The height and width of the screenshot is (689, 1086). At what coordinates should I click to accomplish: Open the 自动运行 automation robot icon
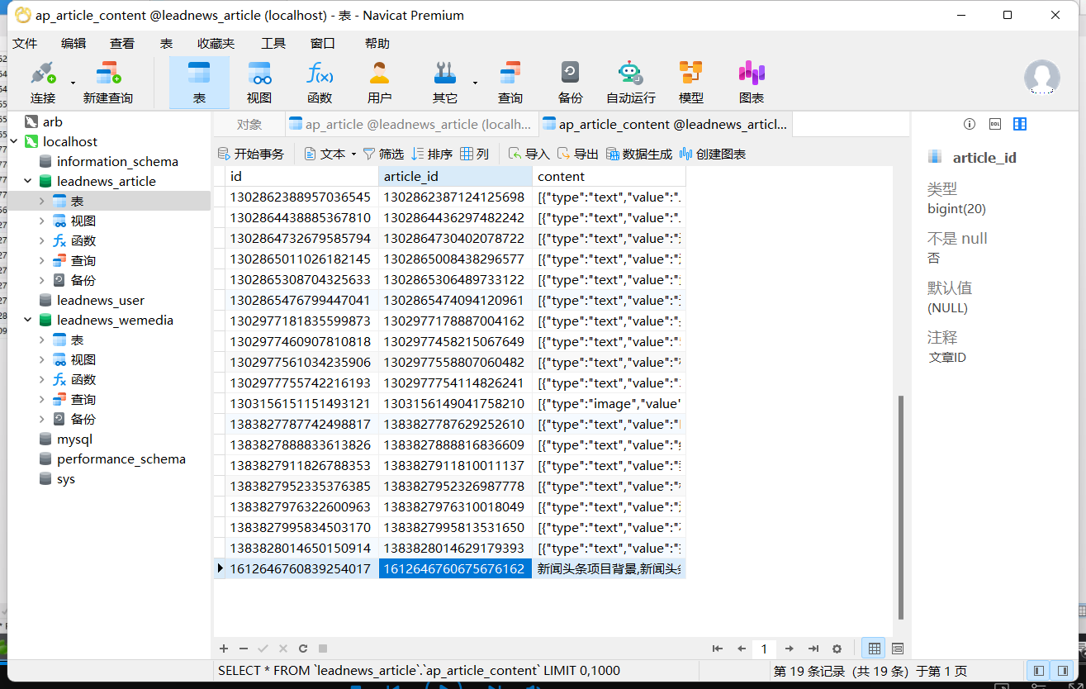631,83
